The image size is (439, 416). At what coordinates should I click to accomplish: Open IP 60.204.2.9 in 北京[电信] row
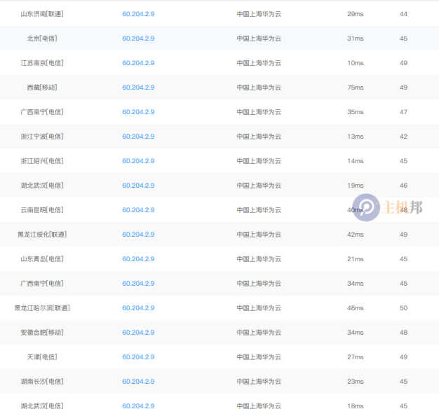point(138,39)
